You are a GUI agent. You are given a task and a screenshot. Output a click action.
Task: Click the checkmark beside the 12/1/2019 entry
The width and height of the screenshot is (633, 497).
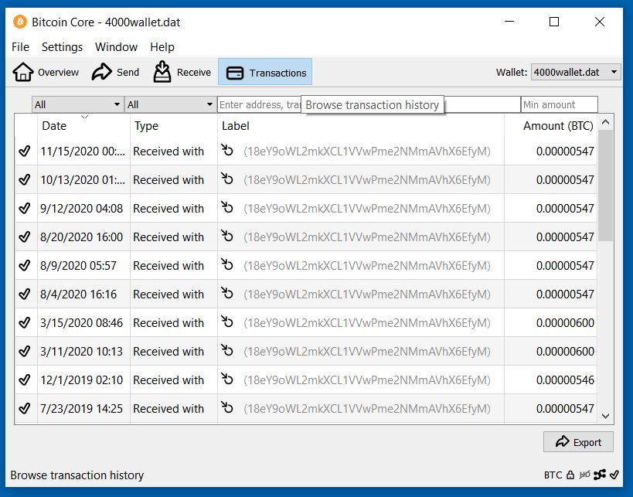(25, 380)
